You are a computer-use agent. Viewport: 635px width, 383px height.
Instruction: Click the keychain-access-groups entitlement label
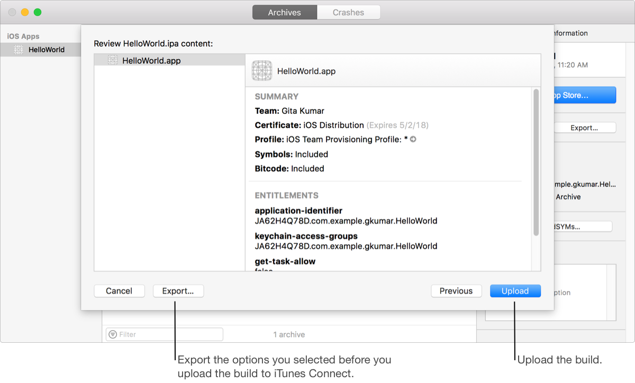coord(306,236)
